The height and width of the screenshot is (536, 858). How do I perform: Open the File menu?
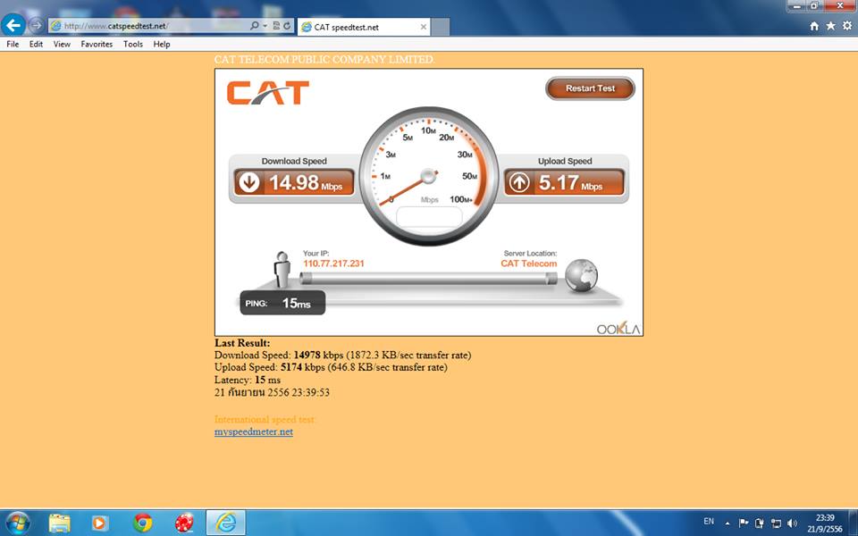13,45
